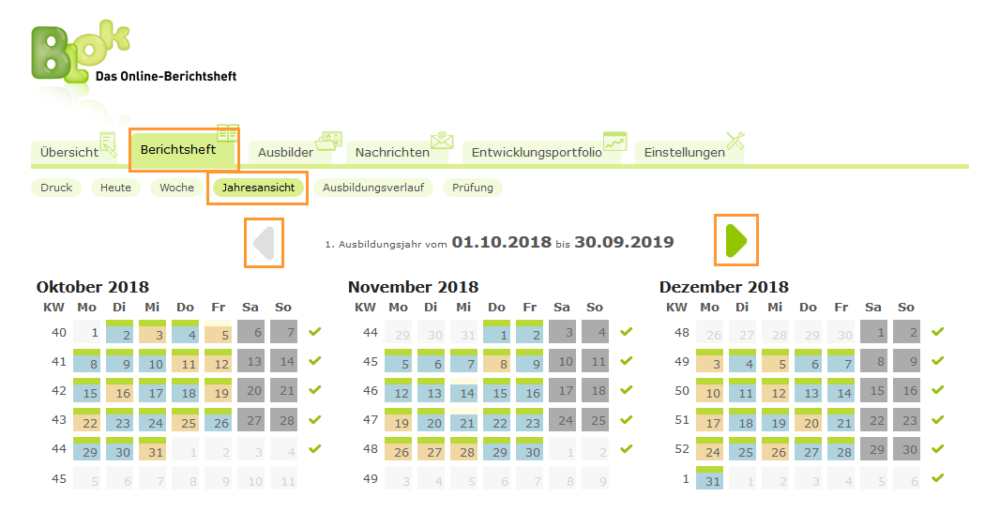Open Ausbildungsverlauf
The width and height of the screenshot is (985, 512).
coord(373,188)
